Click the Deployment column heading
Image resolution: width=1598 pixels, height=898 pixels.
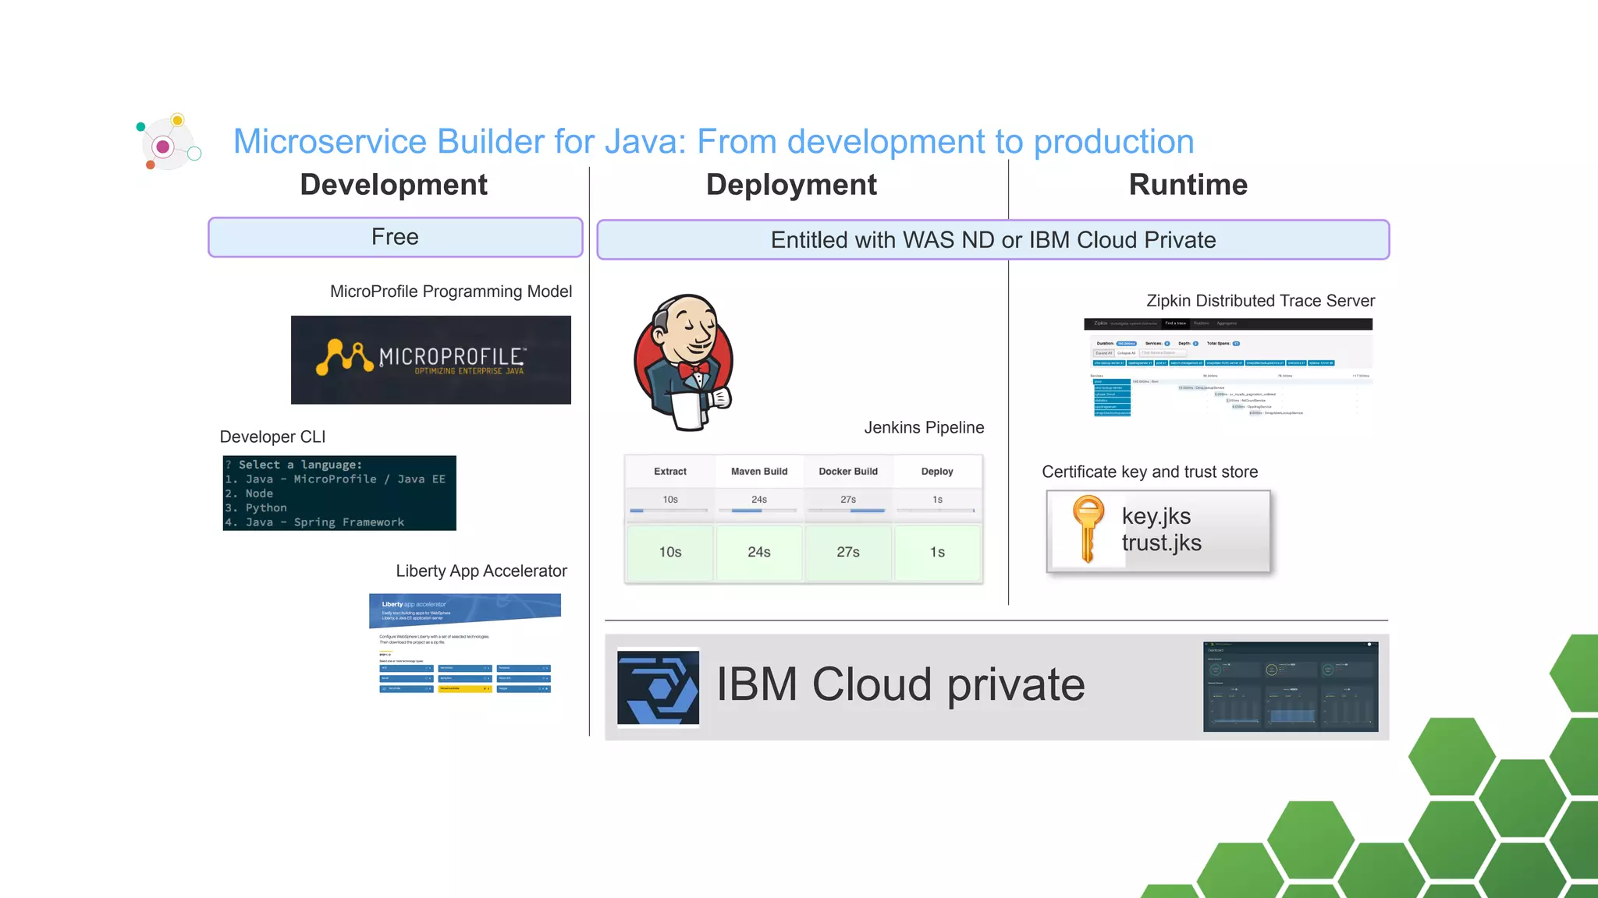[x=791, y=186]
